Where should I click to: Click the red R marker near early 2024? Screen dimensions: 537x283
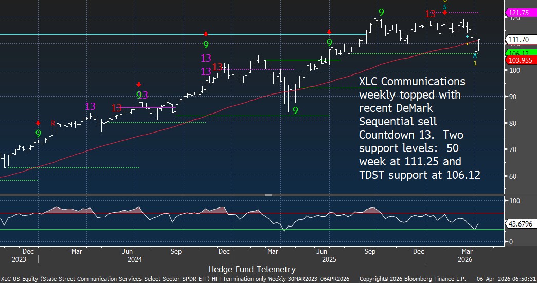(x=53, y=123)
